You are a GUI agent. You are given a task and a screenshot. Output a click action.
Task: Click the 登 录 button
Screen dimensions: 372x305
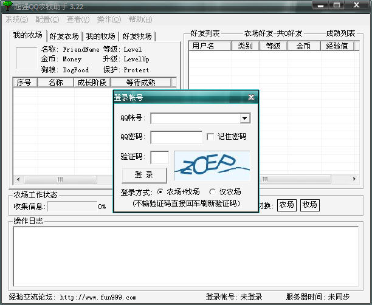coord(144,175)
